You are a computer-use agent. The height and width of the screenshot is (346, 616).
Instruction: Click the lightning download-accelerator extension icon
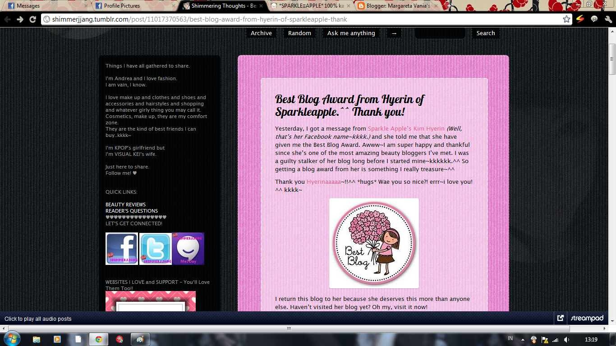tap(580, 19)
